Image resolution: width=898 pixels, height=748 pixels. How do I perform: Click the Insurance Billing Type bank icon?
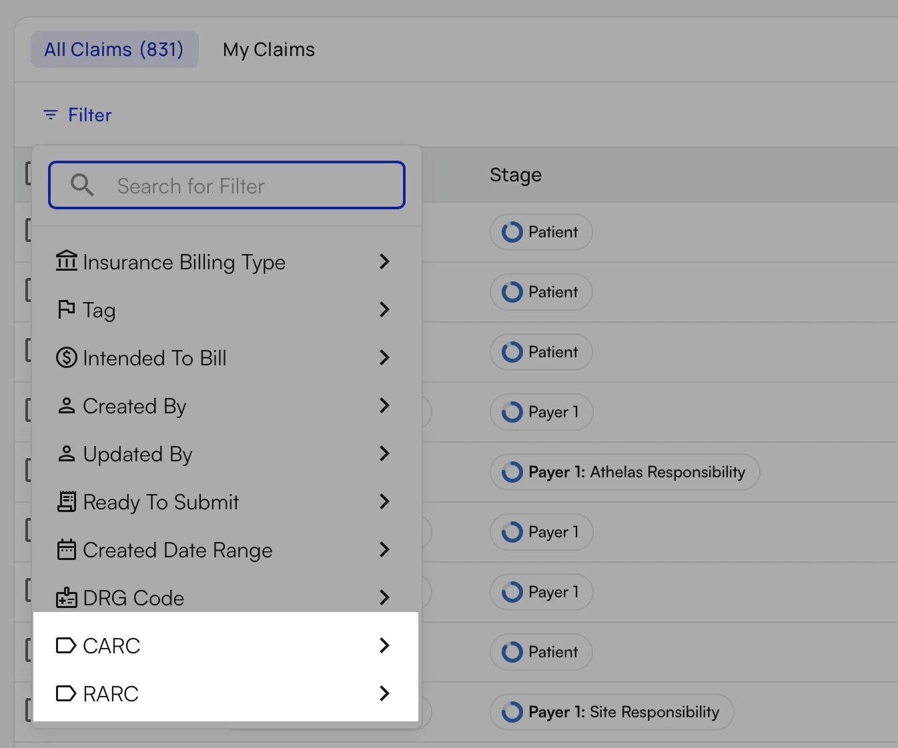point(66,261)
